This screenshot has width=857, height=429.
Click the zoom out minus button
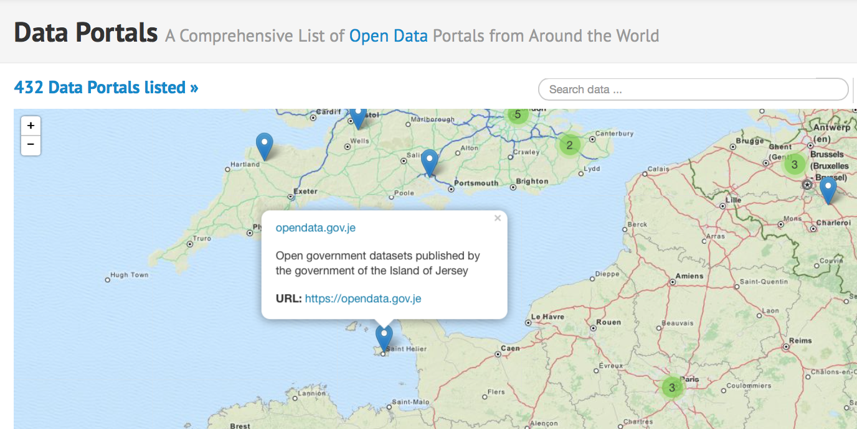click(x=31, y=145)
